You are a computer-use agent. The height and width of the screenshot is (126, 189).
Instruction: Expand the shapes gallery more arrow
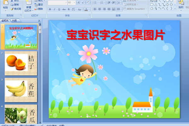[174, 9]
